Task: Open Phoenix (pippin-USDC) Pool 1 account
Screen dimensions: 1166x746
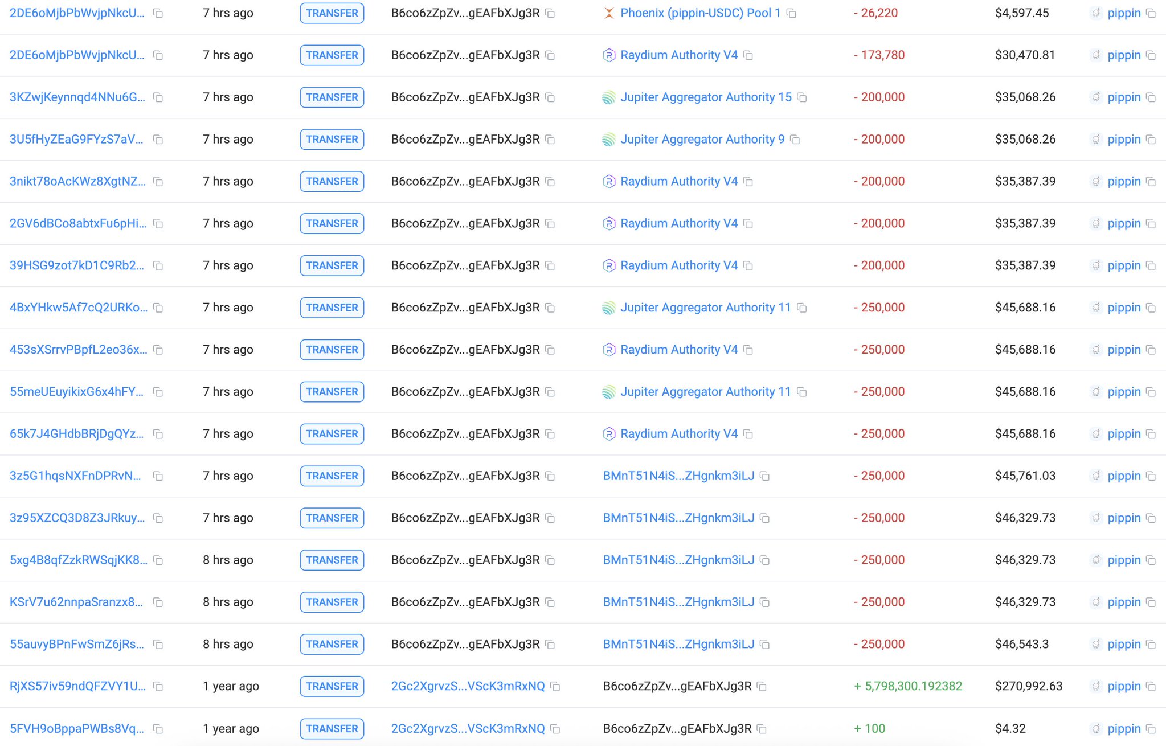Action: pos(700,13)
